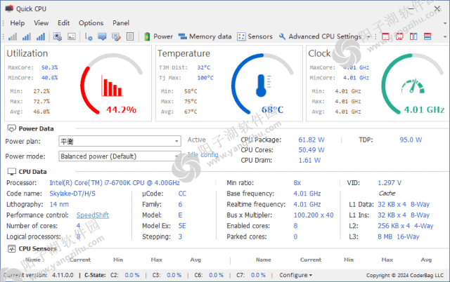Click the one-bar signal level icon
This screenshot has height=282, width=450.
[x=13, y=36]
